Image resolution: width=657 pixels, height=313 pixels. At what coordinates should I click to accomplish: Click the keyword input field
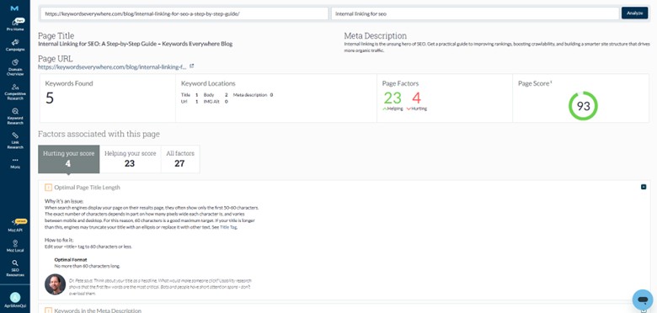point(475,13)
